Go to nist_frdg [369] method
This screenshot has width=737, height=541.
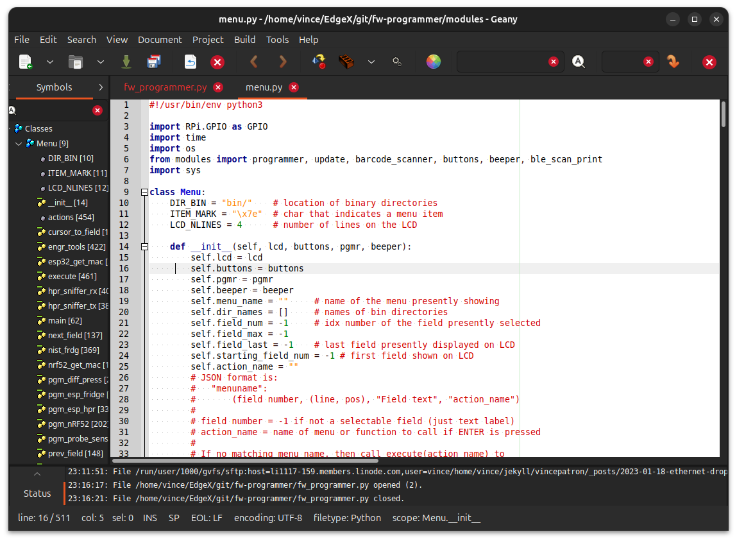[73, 350]
